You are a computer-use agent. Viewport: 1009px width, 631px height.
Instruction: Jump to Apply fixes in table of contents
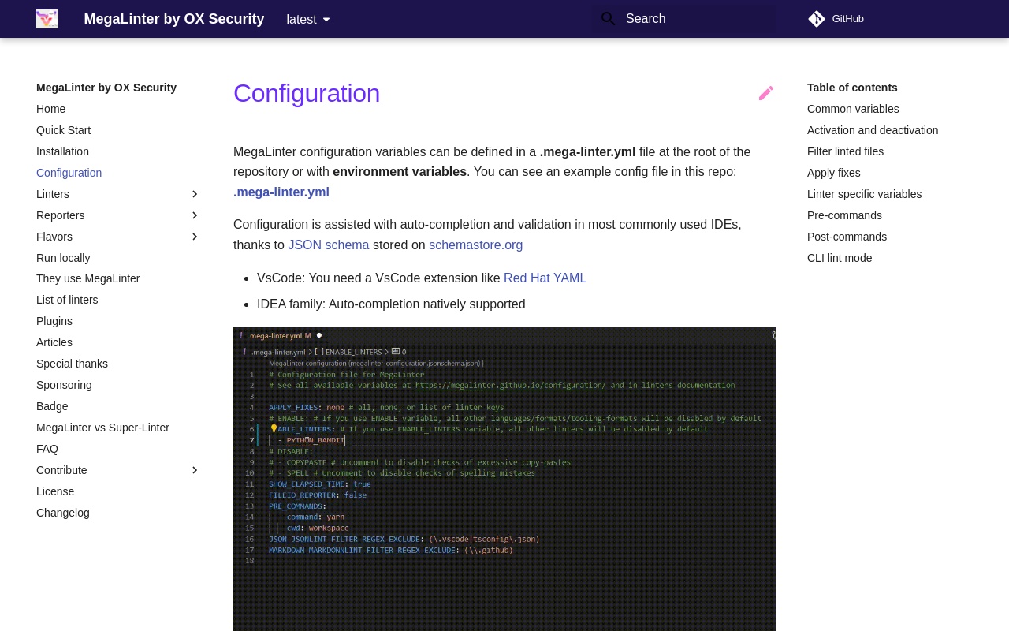click(833, 173)
